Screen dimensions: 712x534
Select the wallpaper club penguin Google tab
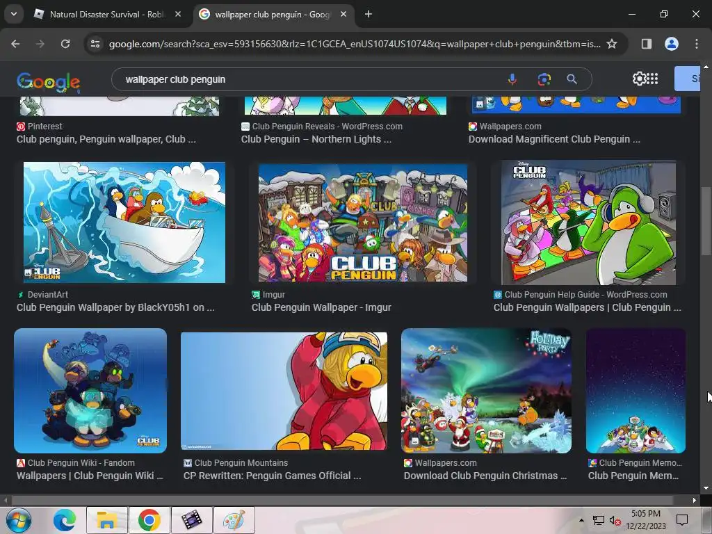[273, 15]
